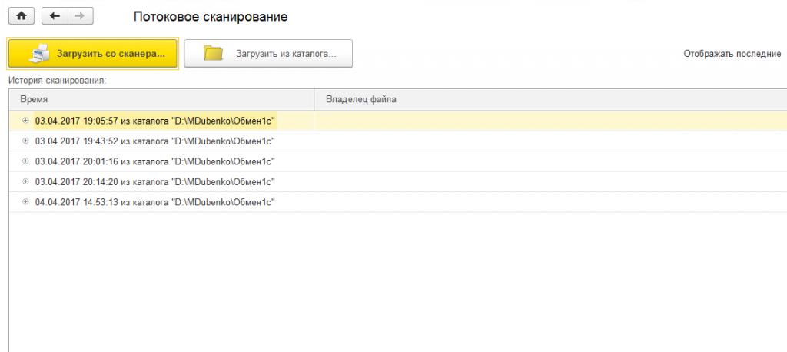
Task: Select the row text for 03.04.2017 19:43:52
Action: (x=154, y=141)
